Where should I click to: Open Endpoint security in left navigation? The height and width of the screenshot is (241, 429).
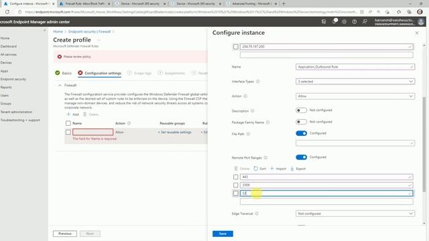click(13, 79)
